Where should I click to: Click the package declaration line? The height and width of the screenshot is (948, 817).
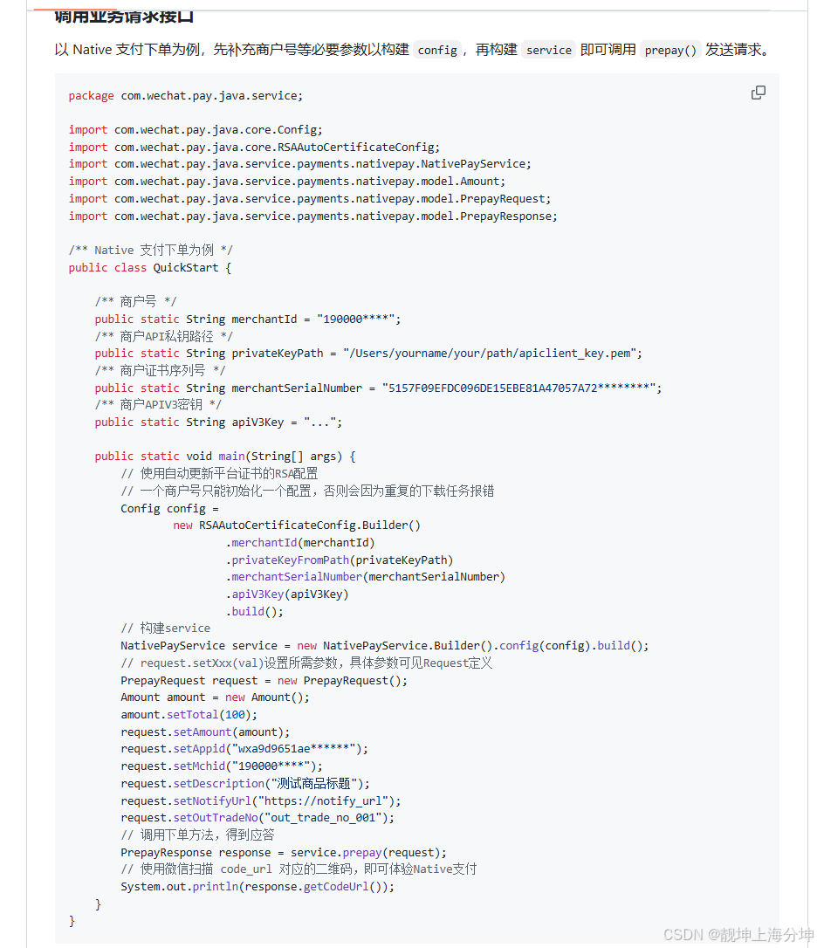coord(186,94)
